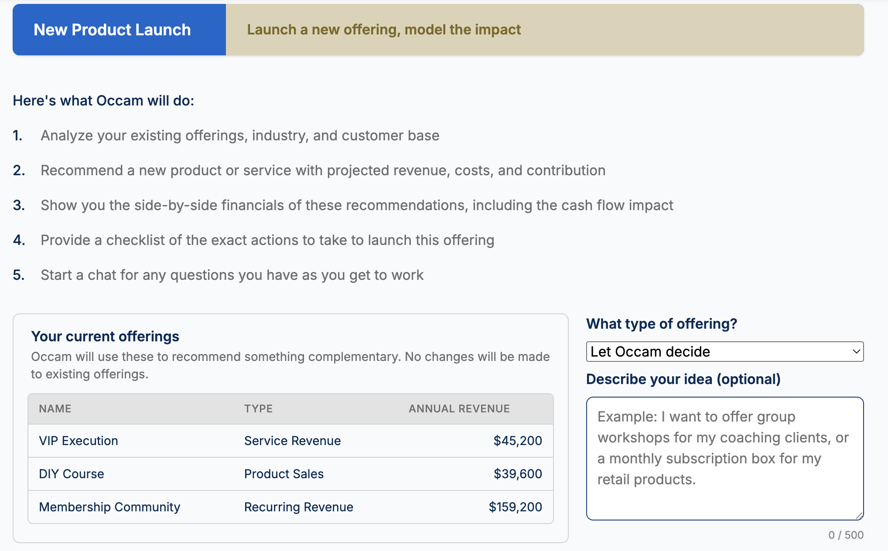Click the 'Service Revenue' type cell
This screenshot has width=888, height=551.
292,441
